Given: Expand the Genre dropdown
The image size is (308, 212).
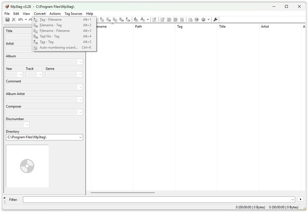Looking at the screenshot, I should point(80,75).
